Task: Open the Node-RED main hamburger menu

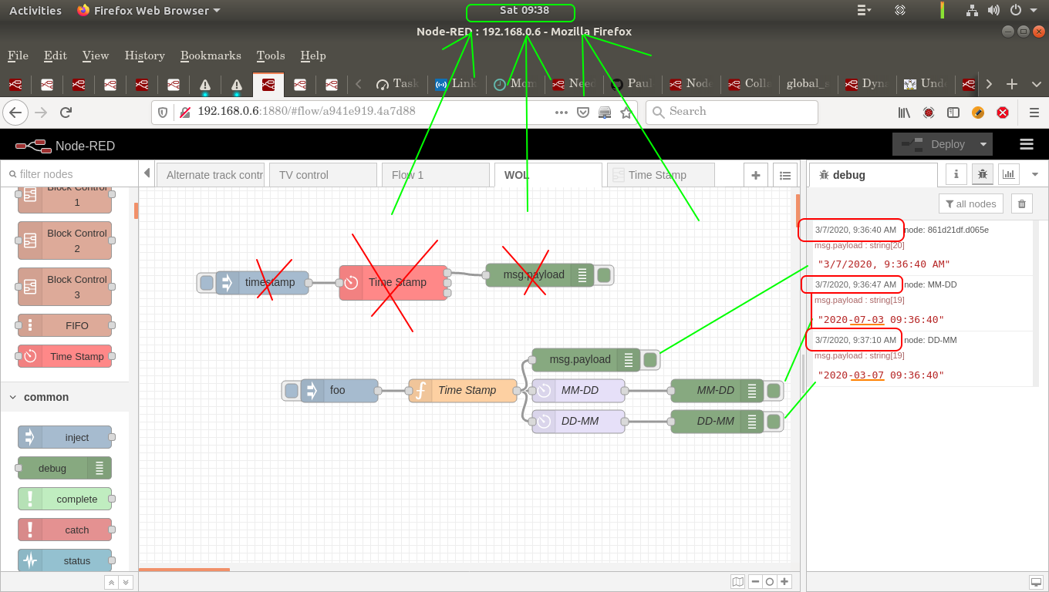Action: pyautogui.click(x=1026, y=144)
